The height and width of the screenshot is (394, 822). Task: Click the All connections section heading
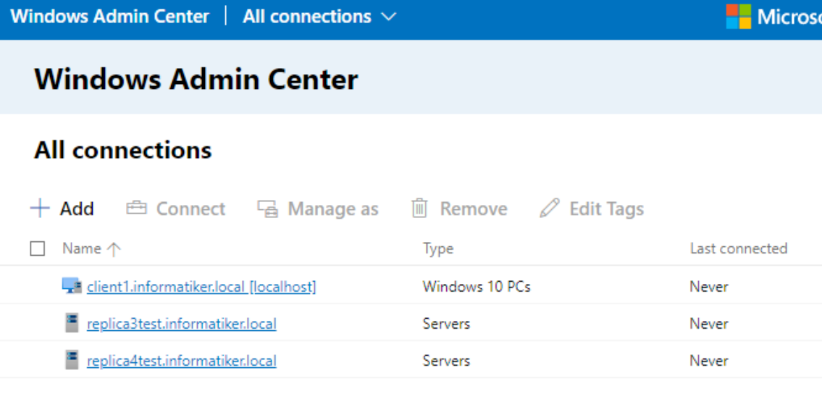click(122, 151)
